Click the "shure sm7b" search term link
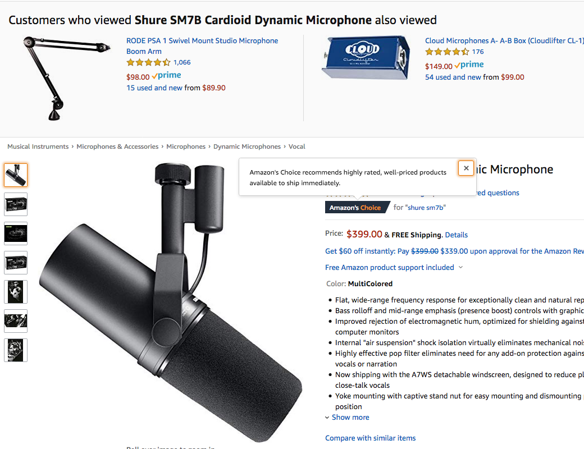The image size is (584, 449). click(426, 208)
